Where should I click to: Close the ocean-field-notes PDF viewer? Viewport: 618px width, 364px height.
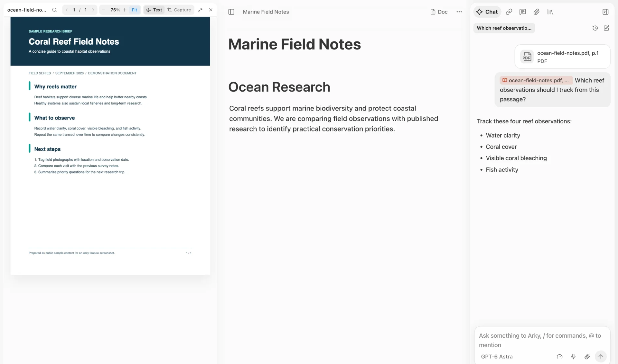click(x=211, y=10)
